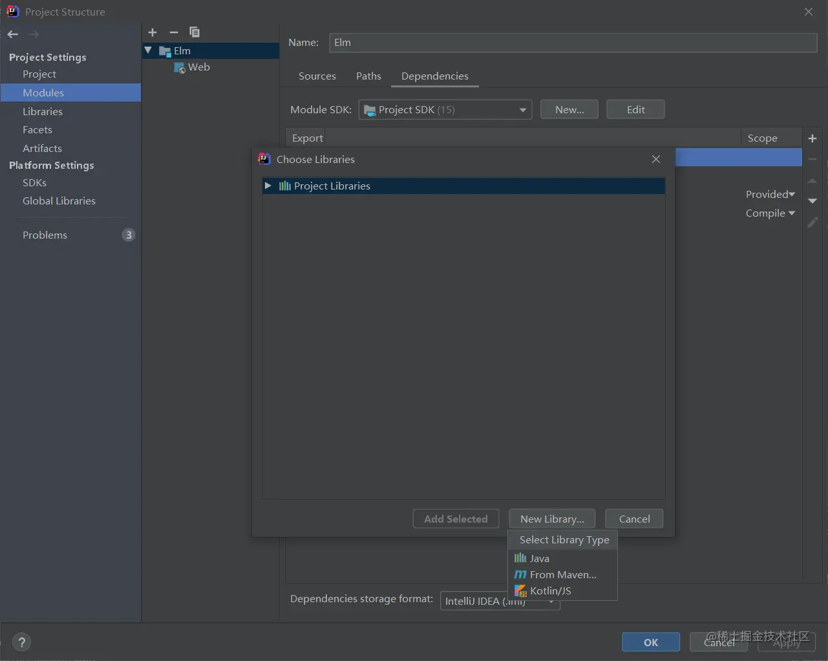Close the Choose Libraries dialog
This screenshot has height=661, width=828.
tap(656, 159)
